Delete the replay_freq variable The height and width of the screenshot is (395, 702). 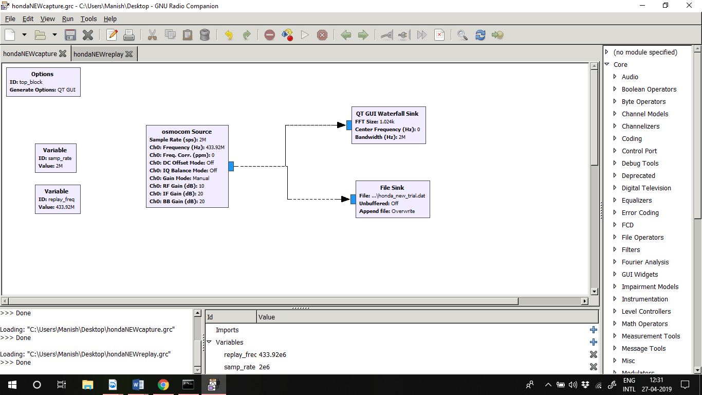pyautogui.click(x=594, y=354)
